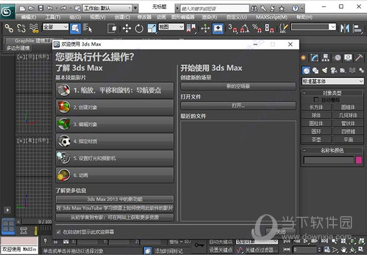Open the Select by Name tool

88,28
